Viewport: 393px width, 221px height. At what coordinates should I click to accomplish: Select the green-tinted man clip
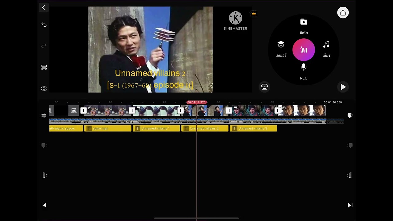(253, 110)
